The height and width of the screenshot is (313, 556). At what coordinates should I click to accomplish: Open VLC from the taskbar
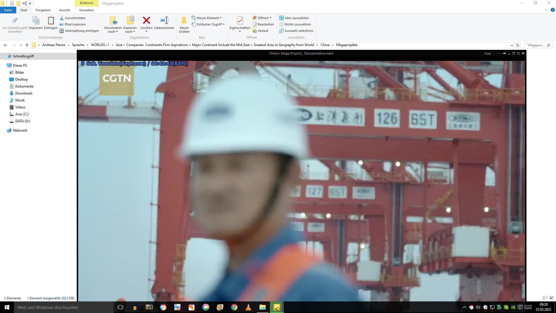tap(248, 307)
